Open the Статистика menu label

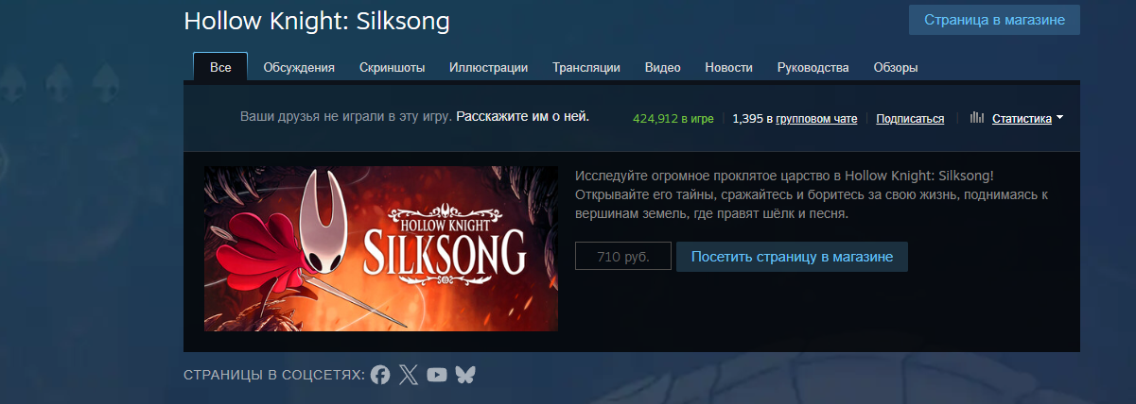tap(1022, 119)
